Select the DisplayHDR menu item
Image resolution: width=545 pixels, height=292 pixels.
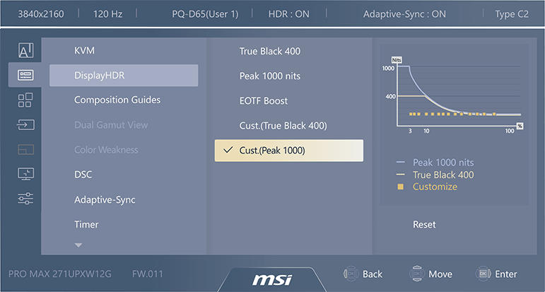[124, 75]
